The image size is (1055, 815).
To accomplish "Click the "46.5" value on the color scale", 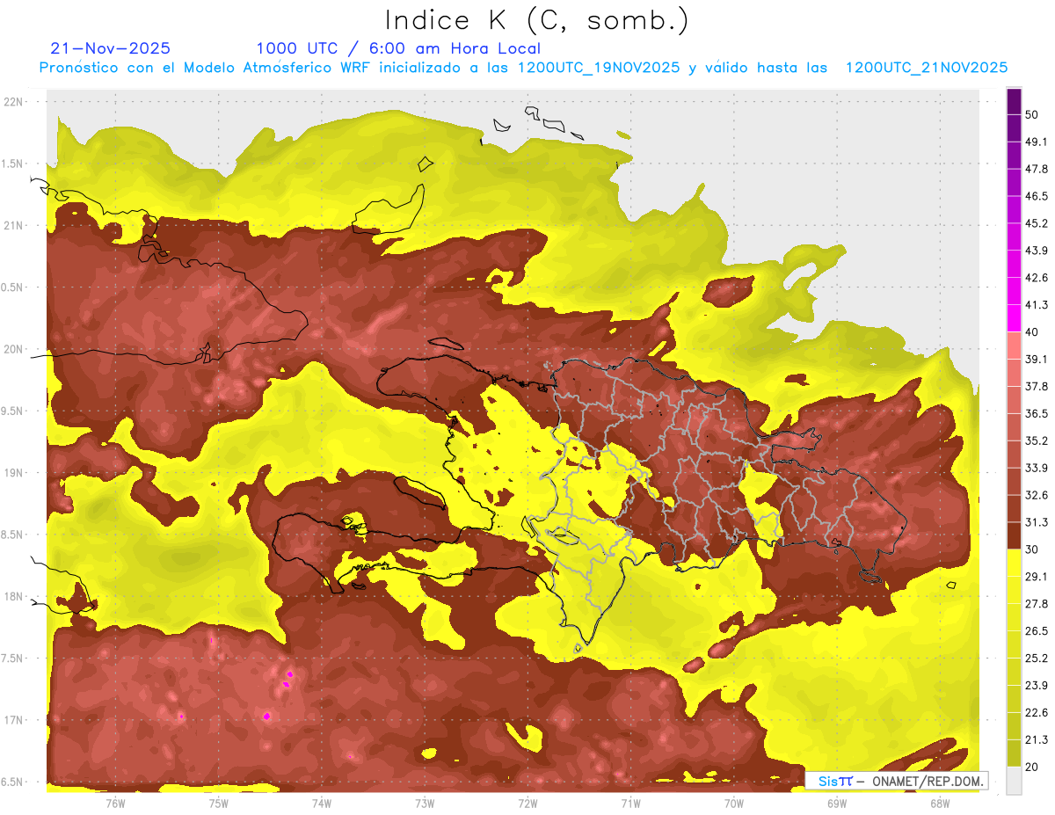I will [1037, 196].
